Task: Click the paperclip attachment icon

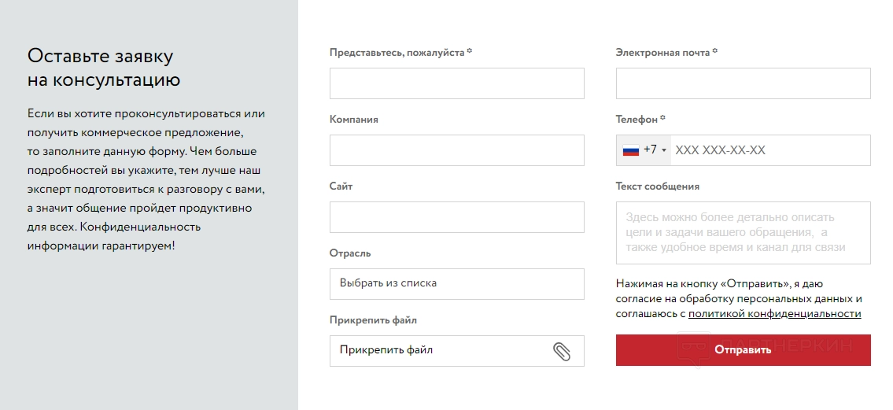Action: tap(562, 351)
